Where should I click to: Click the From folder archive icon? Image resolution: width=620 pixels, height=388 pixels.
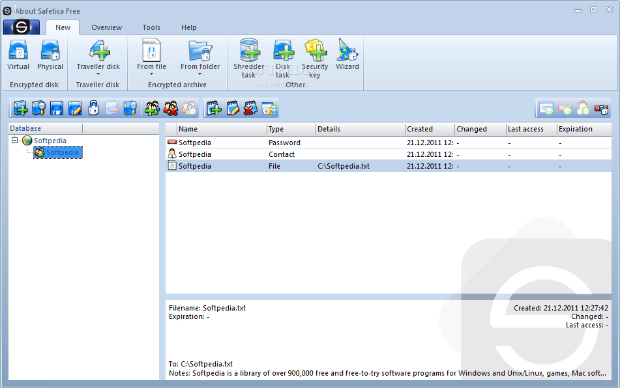pos(200,51)
